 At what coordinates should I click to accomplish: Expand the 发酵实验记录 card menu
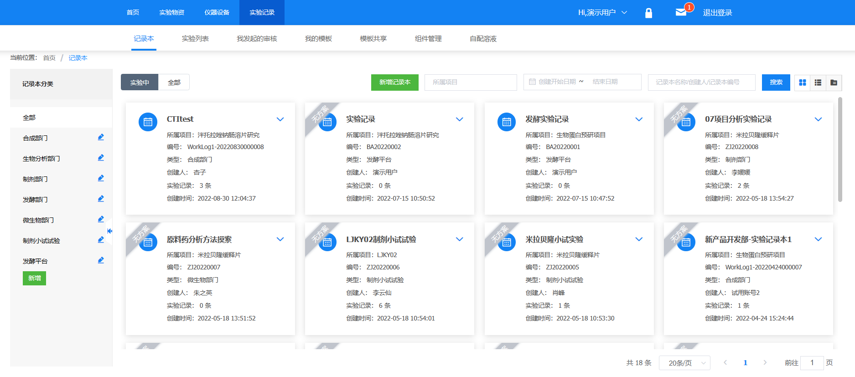click(x=639, y=119)
